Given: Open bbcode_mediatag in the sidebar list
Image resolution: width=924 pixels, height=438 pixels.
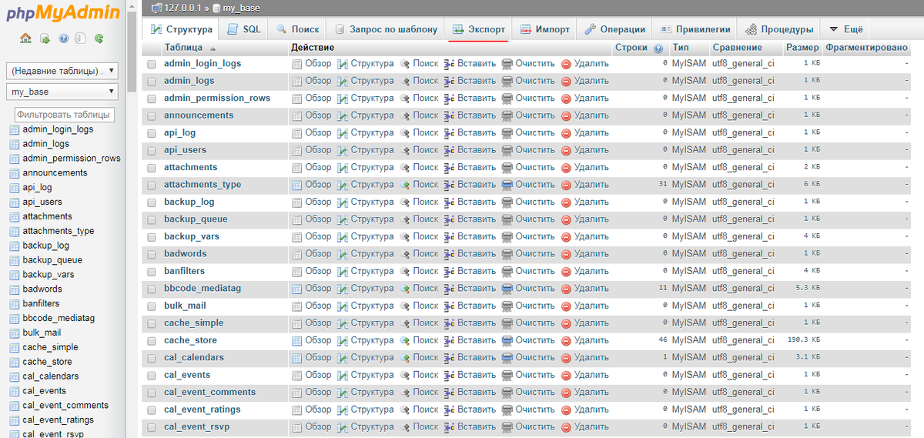Looking at the screenshot, I should click(x=59, y=318).
